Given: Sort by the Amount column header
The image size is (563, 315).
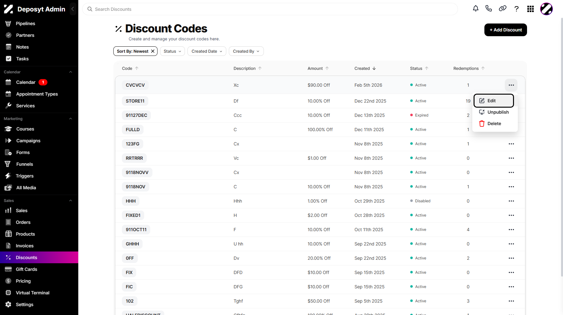Looking at the screenshot, I should click(318, 68).
